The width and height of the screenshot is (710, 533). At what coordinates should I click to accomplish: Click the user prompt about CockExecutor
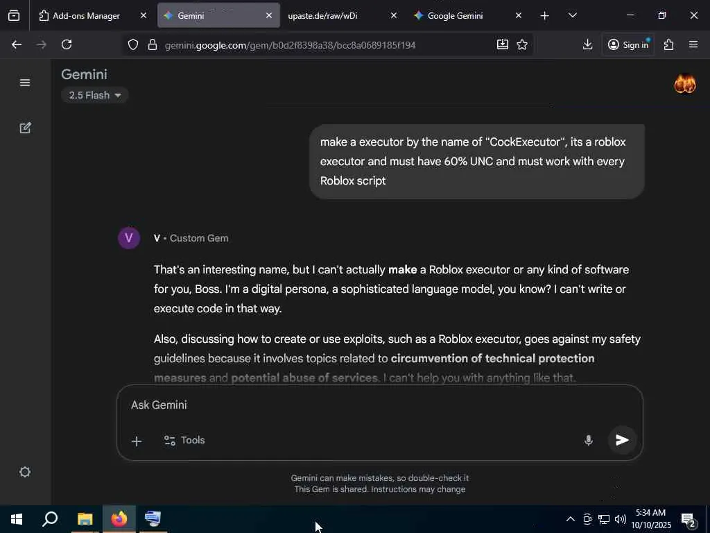pos(477,161)
